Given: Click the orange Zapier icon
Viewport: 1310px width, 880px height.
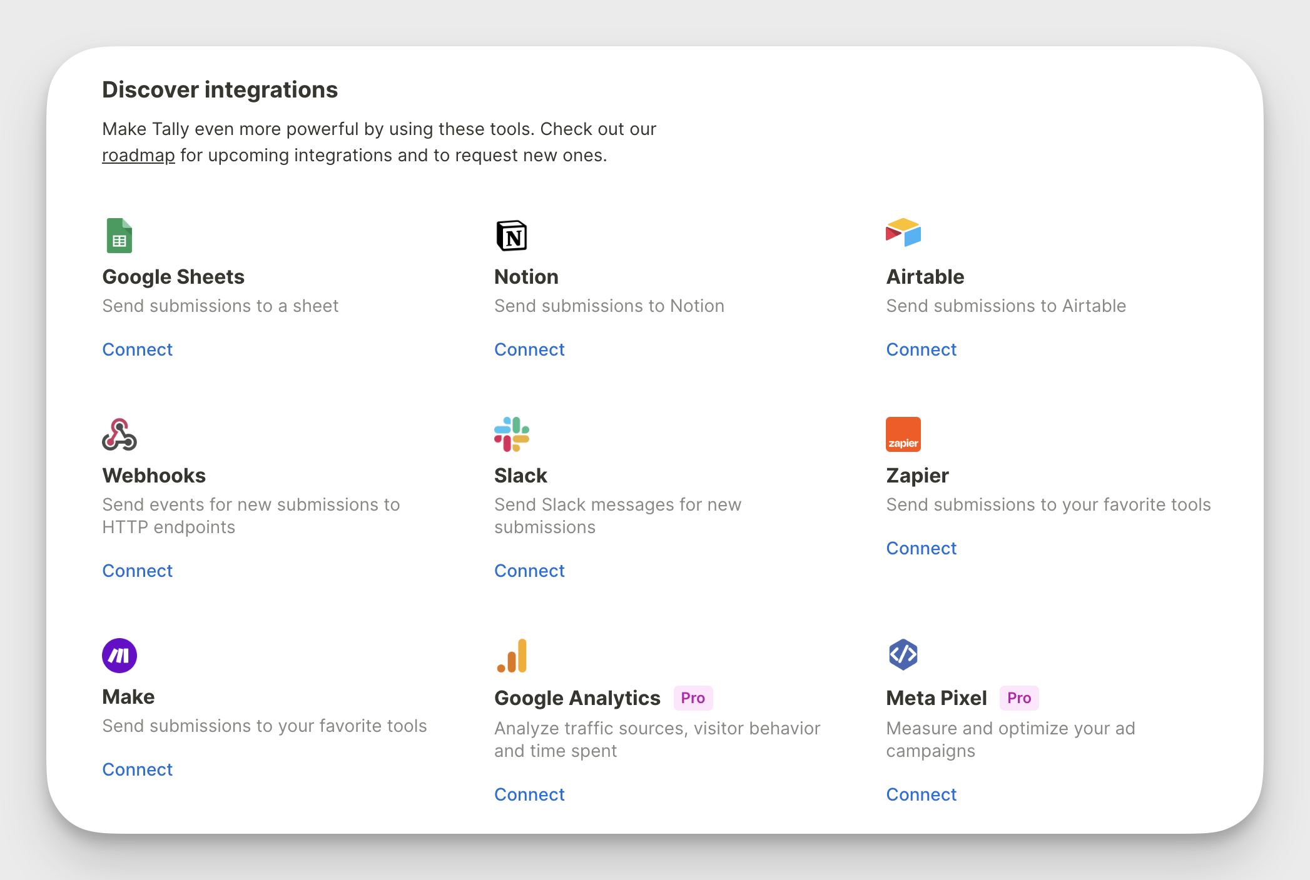Looking at the screenshot, I should point(903,434).
